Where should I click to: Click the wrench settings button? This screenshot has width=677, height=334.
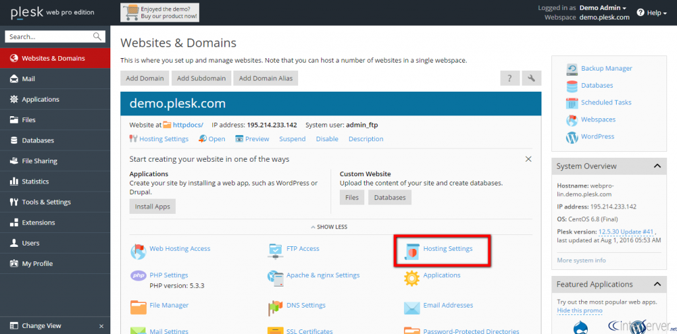coord(532,79)
